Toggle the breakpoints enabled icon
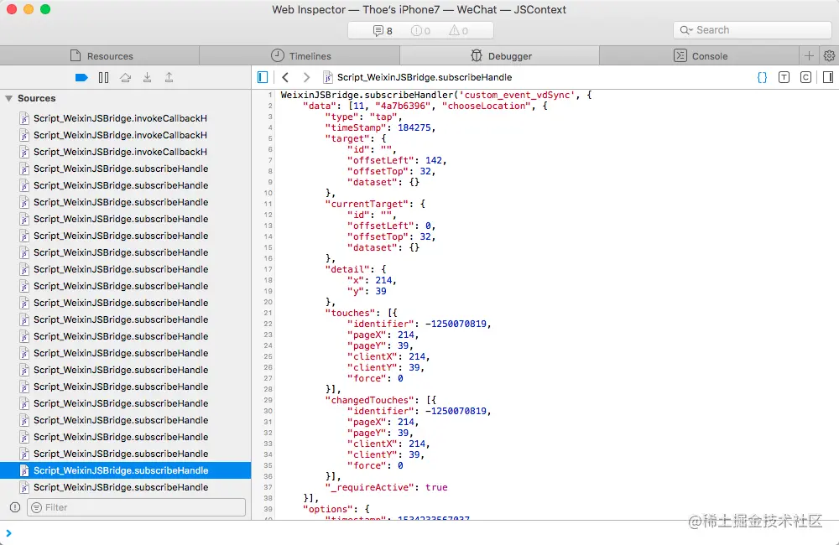 (81, 77)
